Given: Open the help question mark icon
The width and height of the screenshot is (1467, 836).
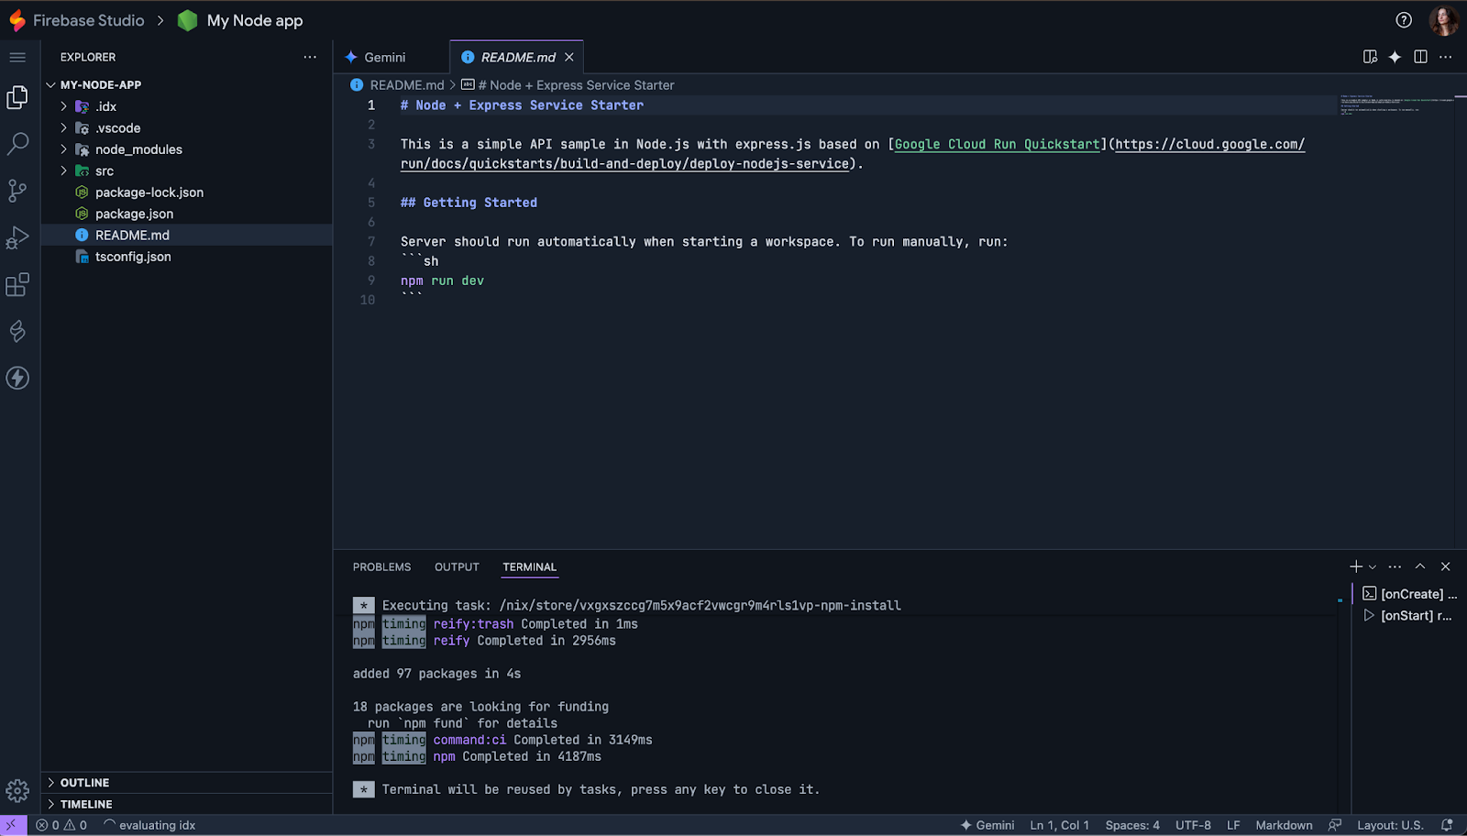Looking at the screenshot, I should [x=1404, y=20].
